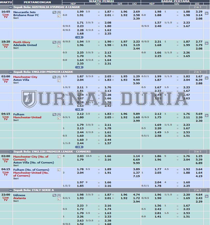210x225 pixels.
Task: Click the scoreboard icon beside Udinese
Action: coord(59,195)
